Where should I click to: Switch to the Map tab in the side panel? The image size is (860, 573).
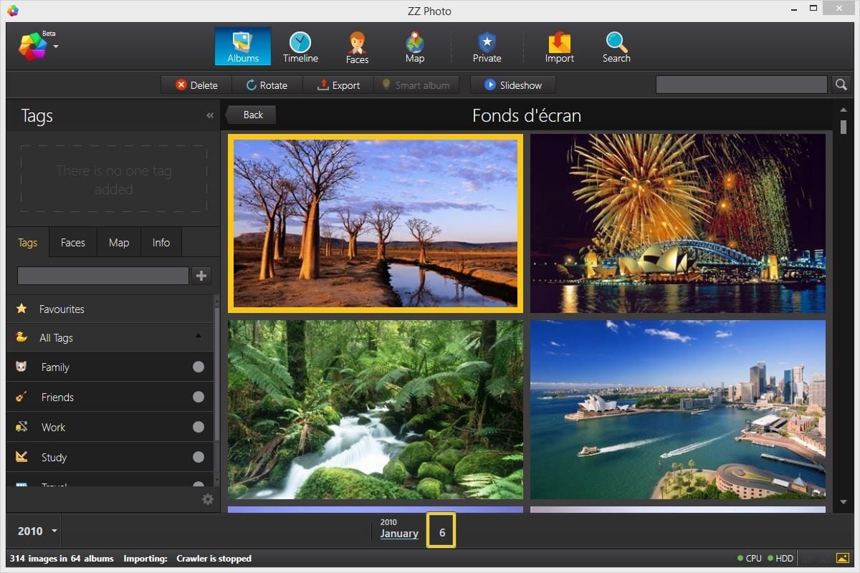[119, 243]
